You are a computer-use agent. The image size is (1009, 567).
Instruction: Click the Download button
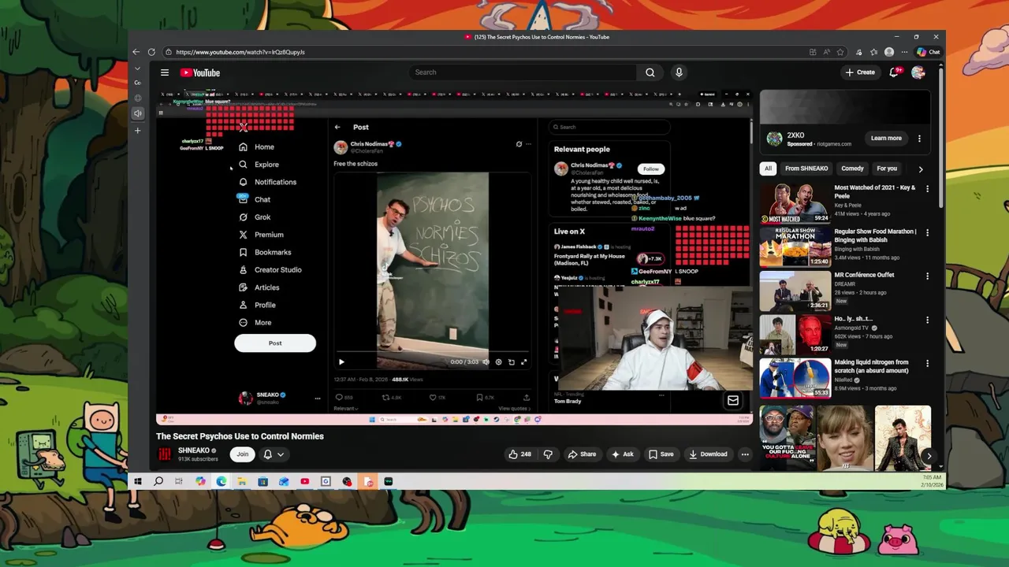pyautogui.click(x=708, y=454)
